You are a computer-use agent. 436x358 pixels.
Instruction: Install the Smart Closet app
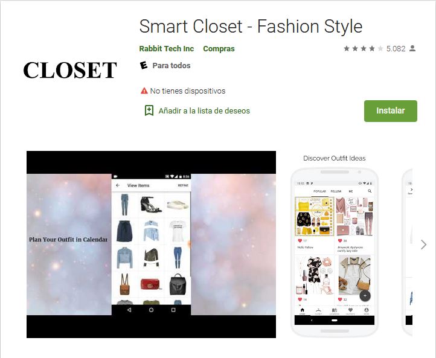[390, 111]
